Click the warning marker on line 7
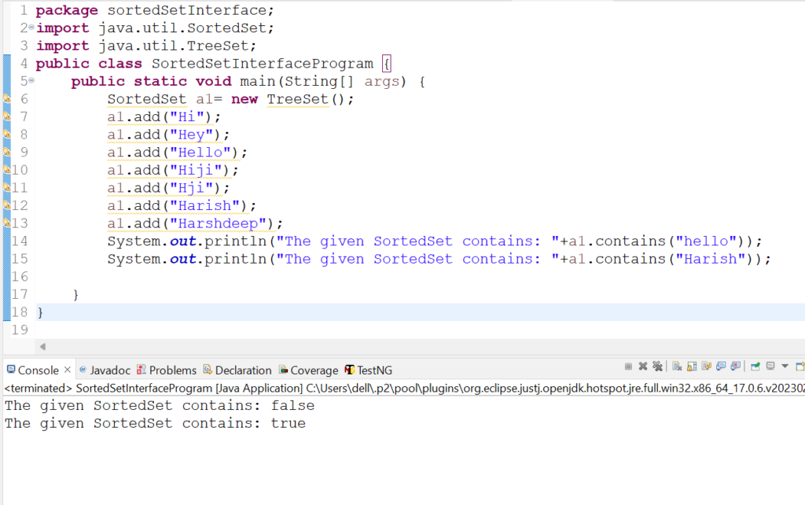Screen dimensions: 805x505 [6, 116]
